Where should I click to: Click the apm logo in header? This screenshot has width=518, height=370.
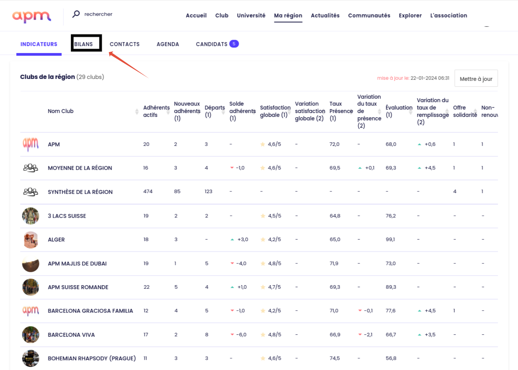(31, 17)
